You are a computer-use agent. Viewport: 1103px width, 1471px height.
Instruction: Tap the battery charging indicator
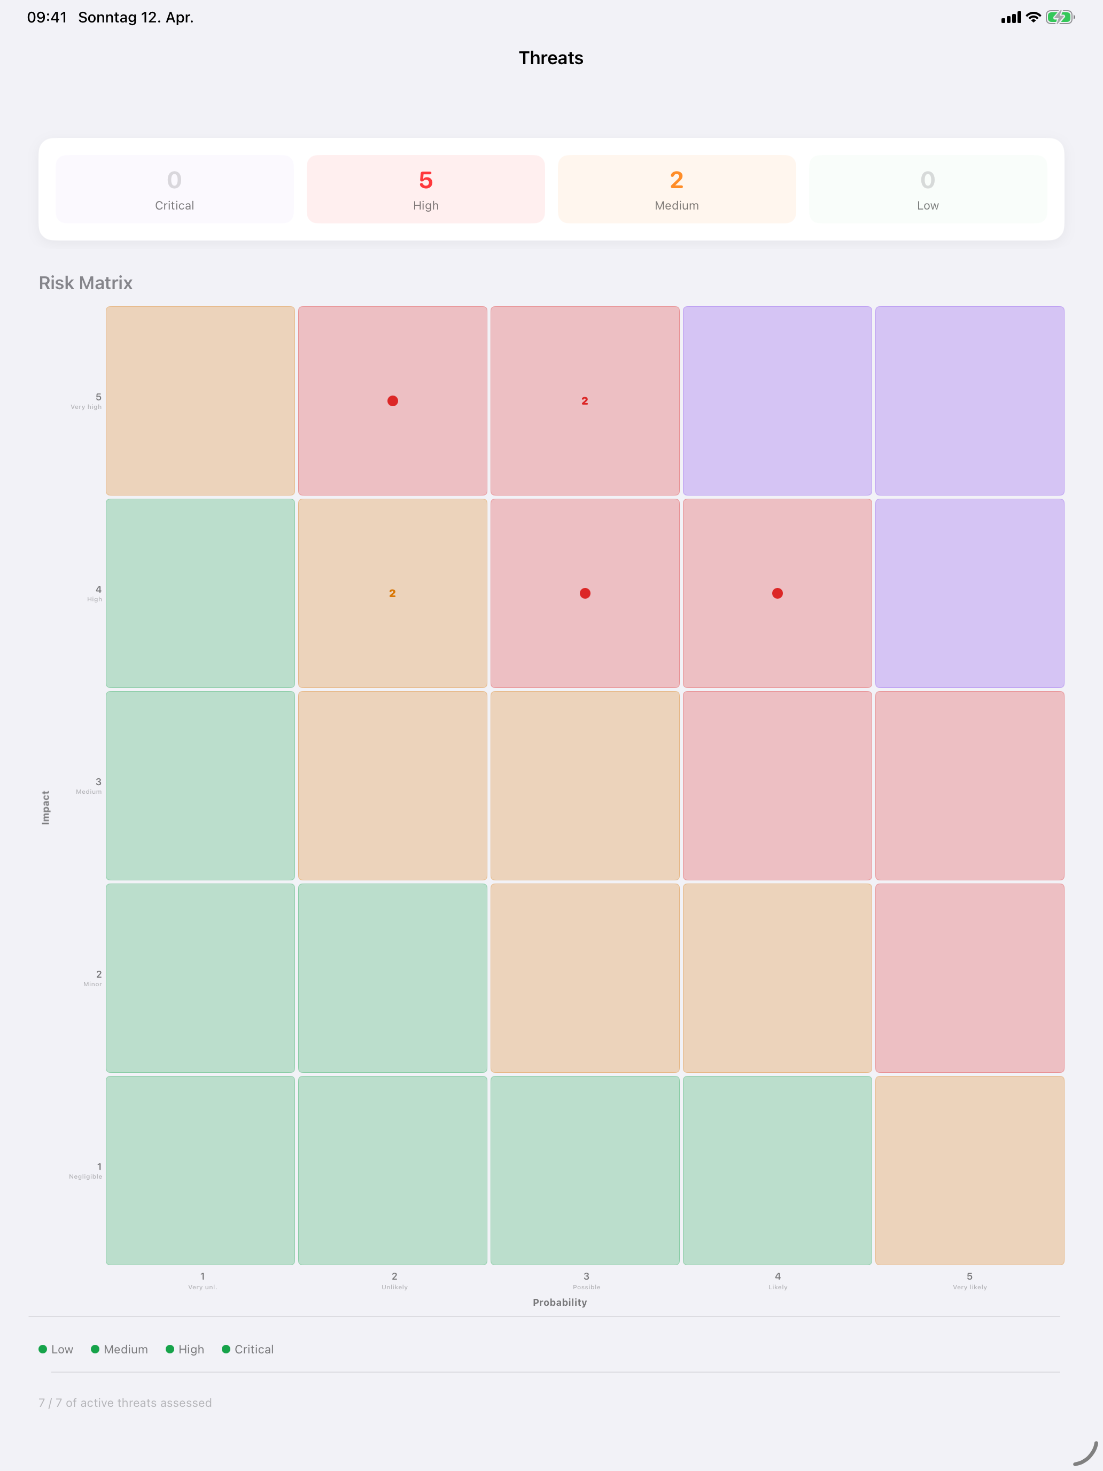pos(1059,17)
